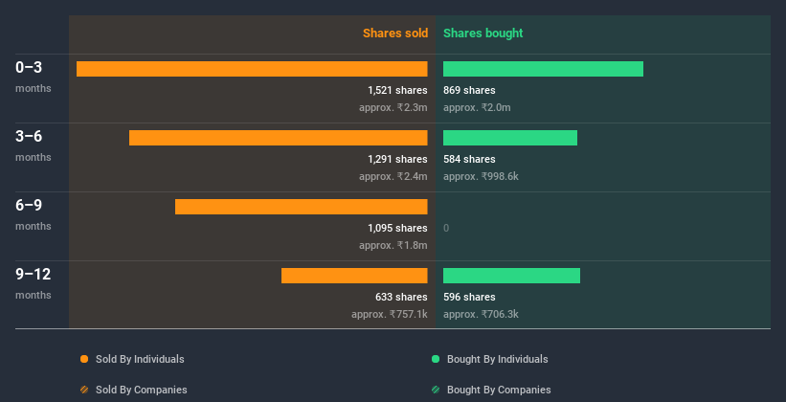Select the 869 shares value

[x=469, y=90]
